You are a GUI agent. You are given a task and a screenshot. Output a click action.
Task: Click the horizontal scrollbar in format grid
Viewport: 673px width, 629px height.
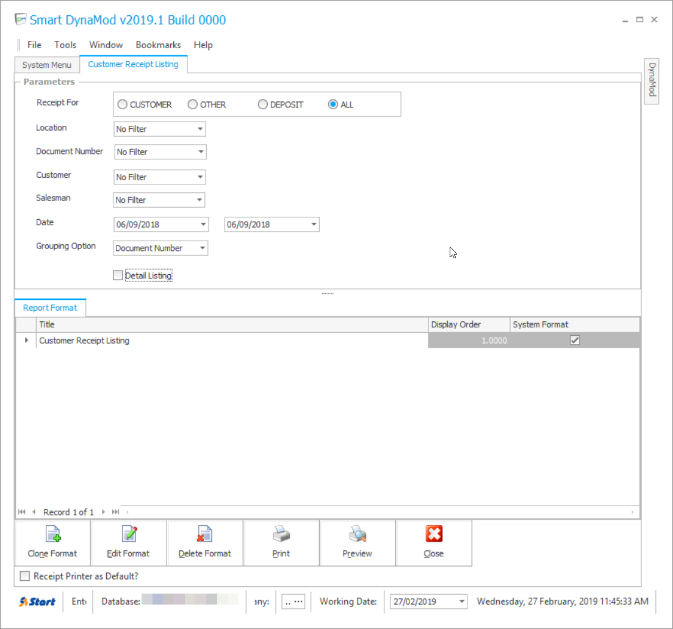[x=380, y=512]
